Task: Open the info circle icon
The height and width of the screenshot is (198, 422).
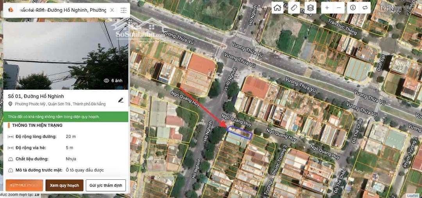Action: click(353, 8)
